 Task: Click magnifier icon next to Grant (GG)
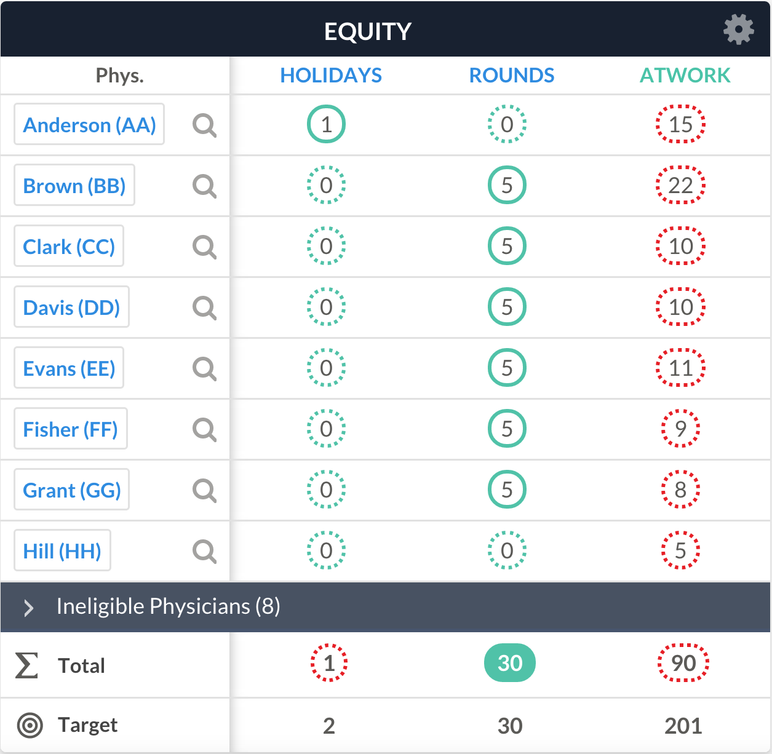tap(204, 490)
